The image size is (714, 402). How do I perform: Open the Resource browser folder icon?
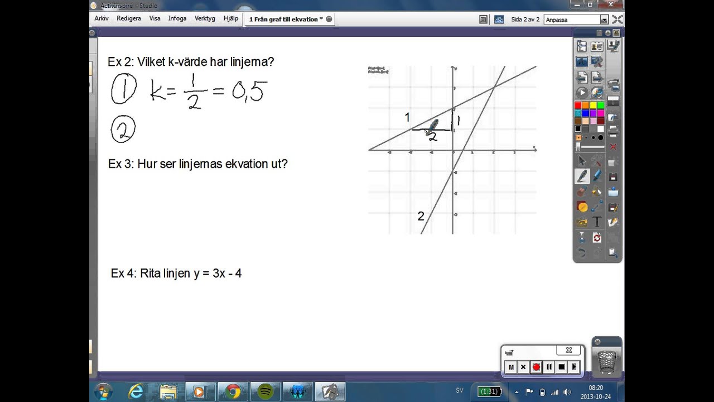pos(582,222)
